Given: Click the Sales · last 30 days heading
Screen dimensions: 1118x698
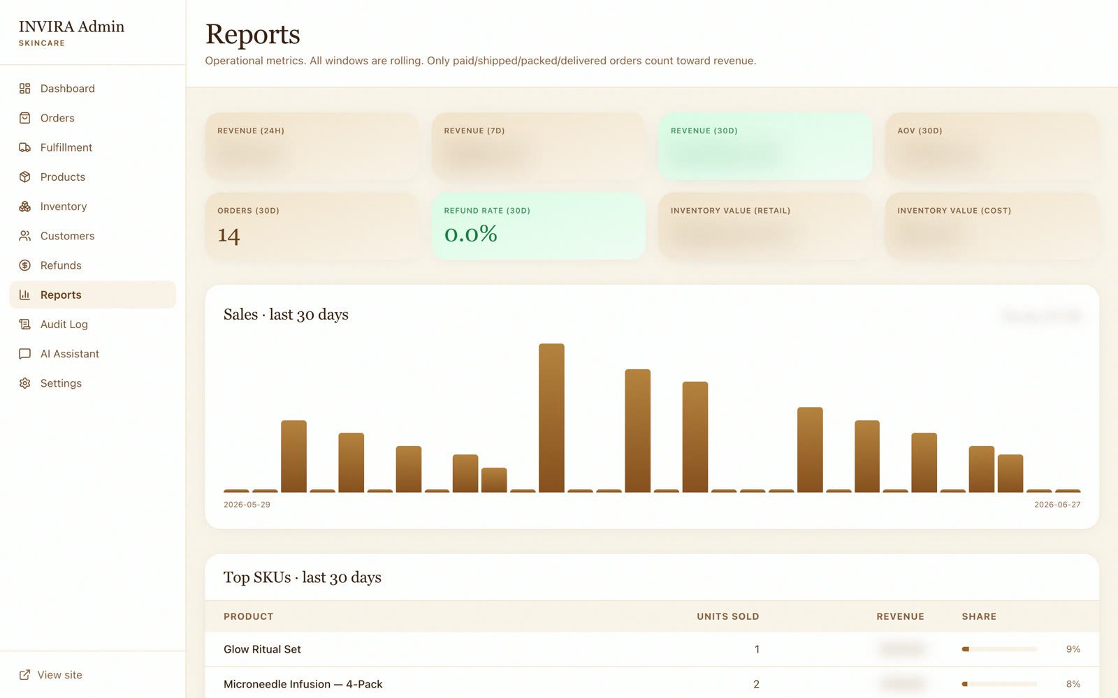Looking at the screenshot, I should point(286,315).
